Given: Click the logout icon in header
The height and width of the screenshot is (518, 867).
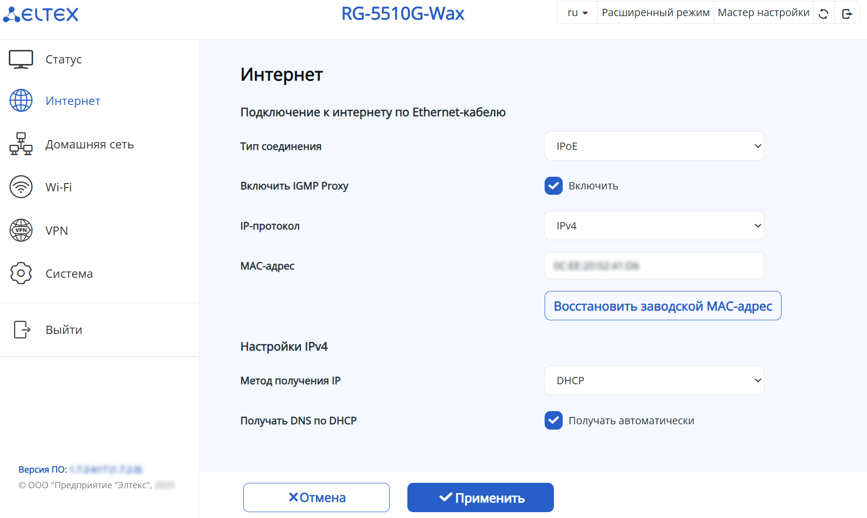Looking at the screenshot, I should pyautogui.click(x=847, y=14).
